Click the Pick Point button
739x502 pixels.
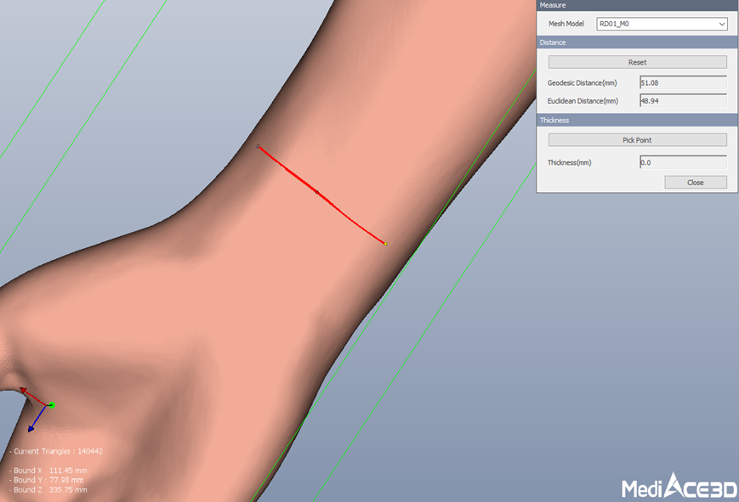637,140
